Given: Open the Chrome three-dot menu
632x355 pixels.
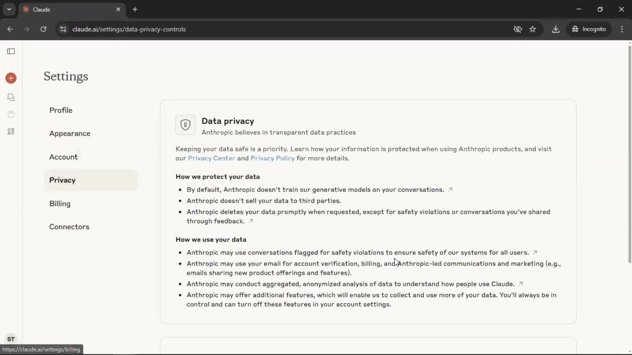Looking at the screenshot, I should tap(622, 29).
